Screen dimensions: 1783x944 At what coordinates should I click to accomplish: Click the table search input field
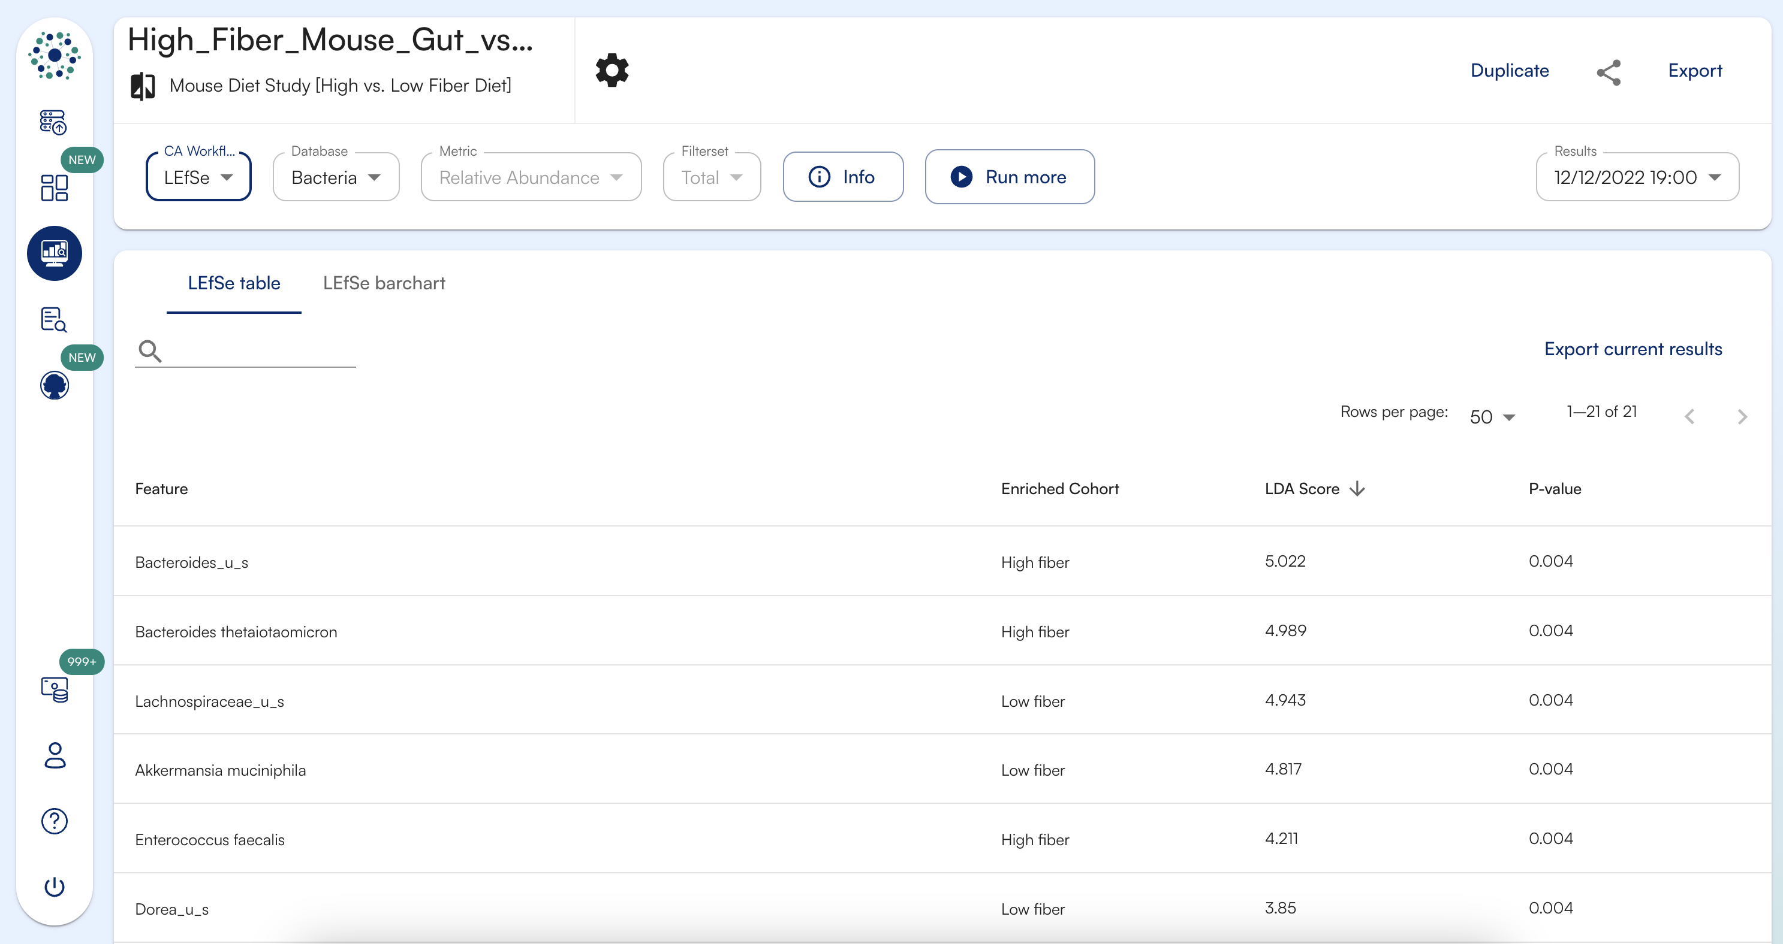pos(260,352)
